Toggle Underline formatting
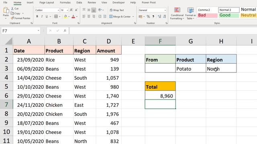Image resolution: width=257 pixels, height=144 pixels. click(x=47, y=16)
